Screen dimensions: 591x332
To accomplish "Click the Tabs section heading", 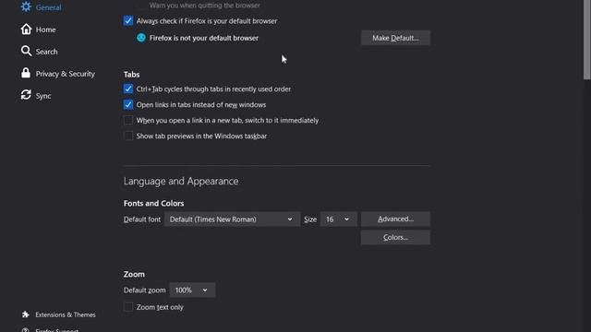I will coord(131,75).
